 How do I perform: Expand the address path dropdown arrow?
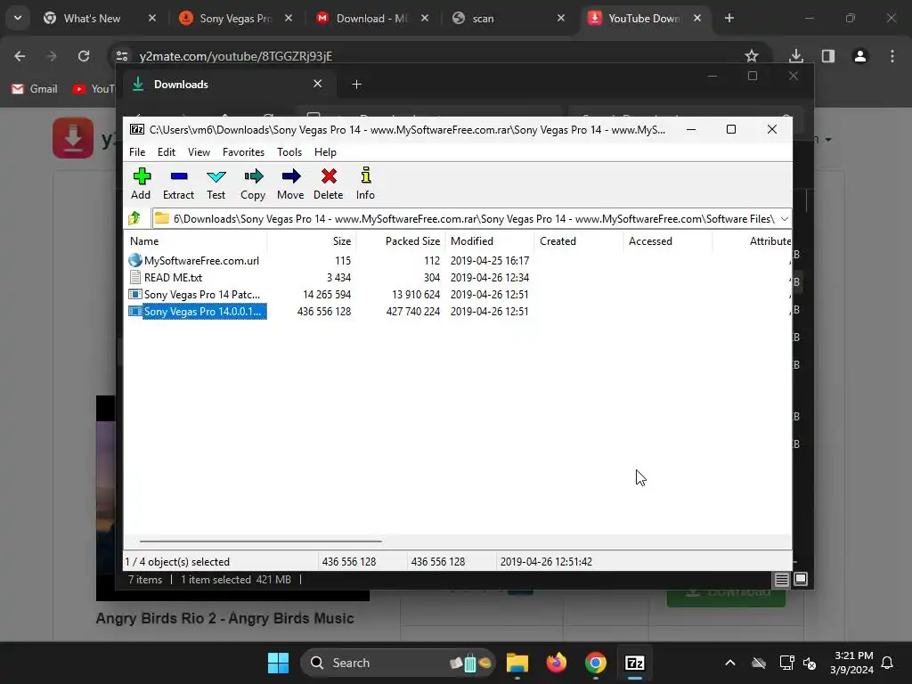784,219
